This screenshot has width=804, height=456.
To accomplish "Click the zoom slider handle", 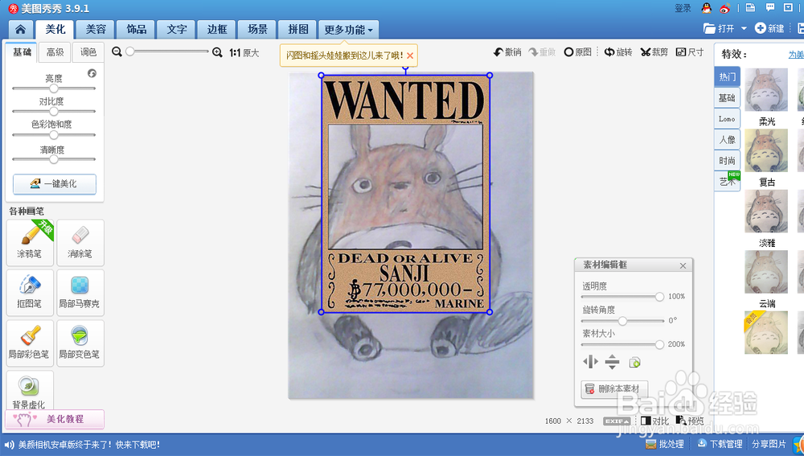I will point(129,51).
